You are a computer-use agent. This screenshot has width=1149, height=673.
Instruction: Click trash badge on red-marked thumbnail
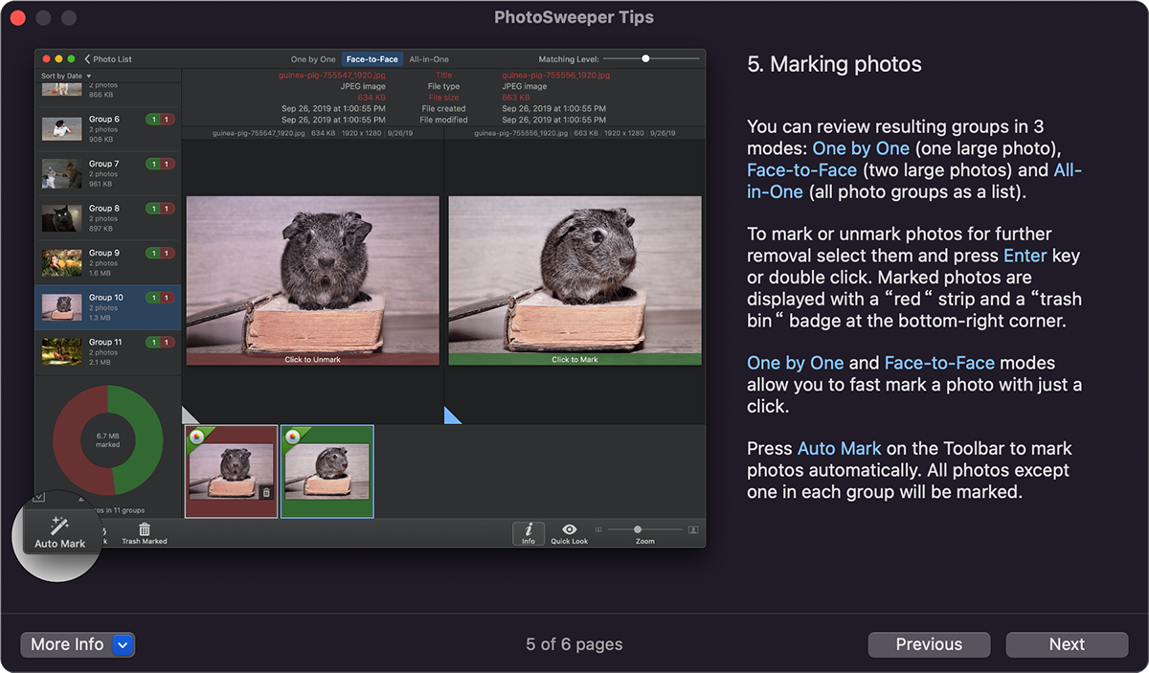pos(266,492)
